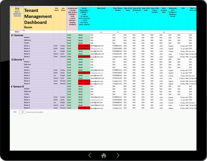Image resolution: width=207 pixels, height=161 pixels.
Task: Select first name Kellie in 8 Tanners Room 2
Action: coord(57,100)
